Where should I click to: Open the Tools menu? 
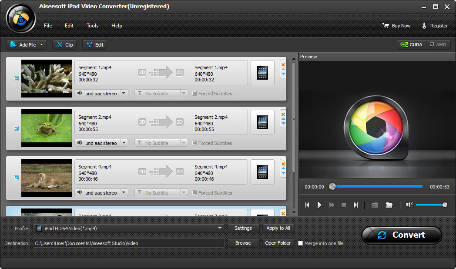pyautogui.click(x=92, y=26)
